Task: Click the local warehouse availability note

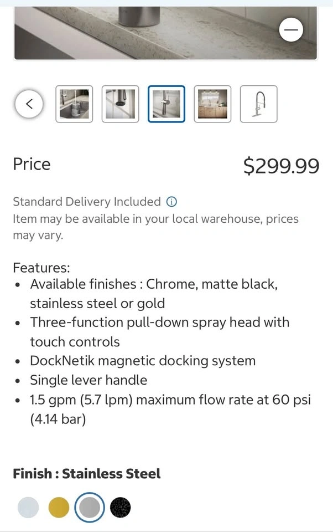Action: [155, 227]
